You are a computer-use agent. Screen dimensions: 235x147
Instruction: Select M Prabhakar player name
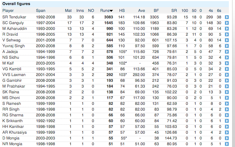14,86
